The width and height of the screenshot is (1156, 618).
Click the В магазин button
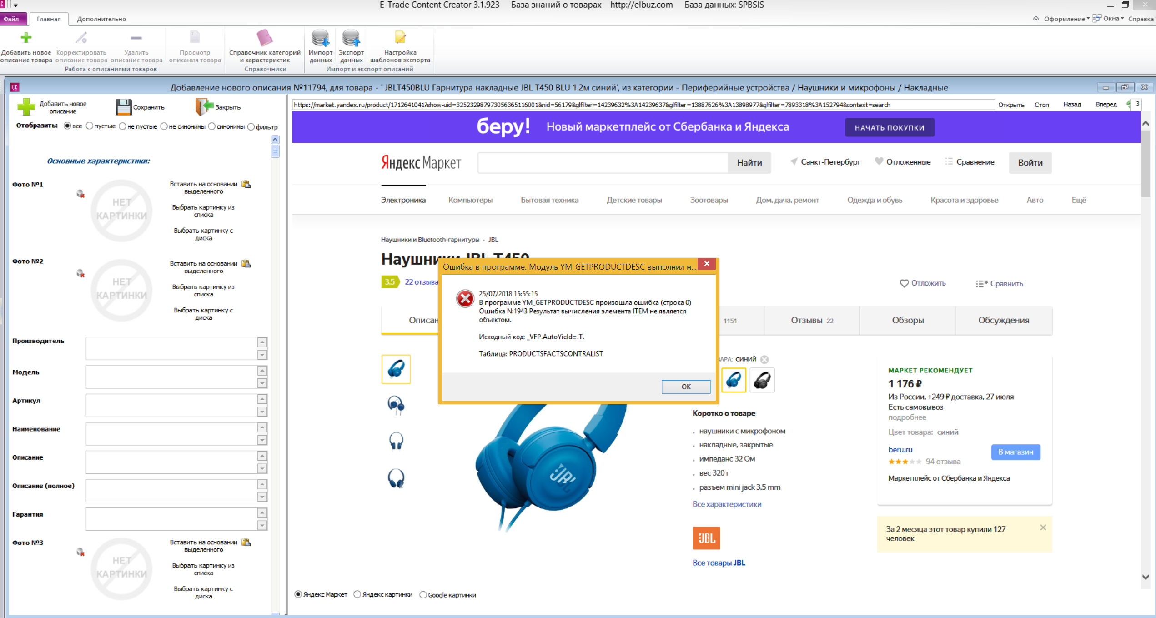pos(1015,452)
